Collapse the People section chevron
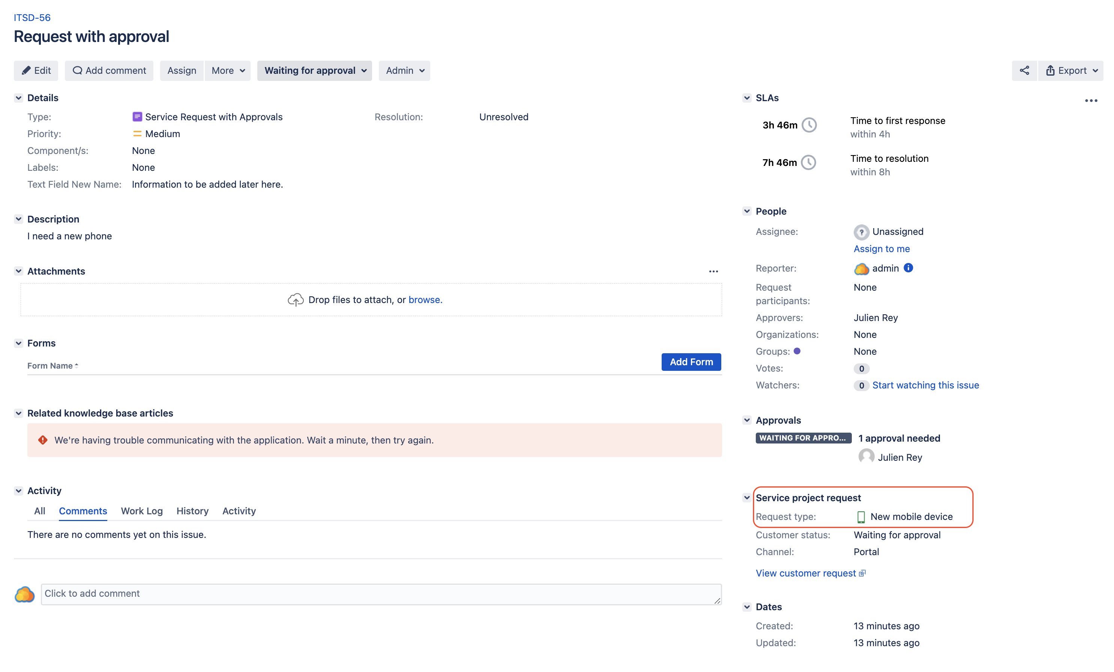Viewport: 1114px width, 672px height. 746,211
